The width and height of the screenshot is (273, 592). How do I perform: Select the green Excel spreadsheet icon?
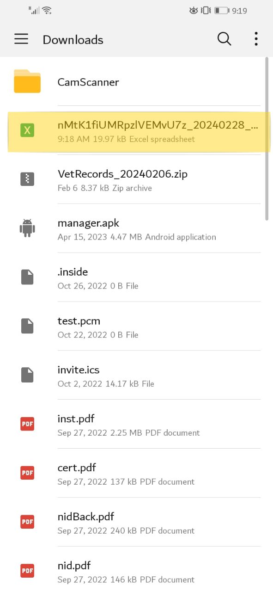(x=27, y=131)
